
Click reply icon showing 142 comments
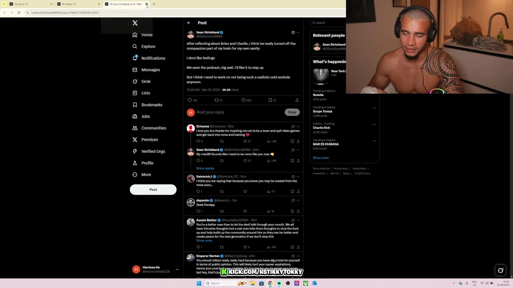pyautogui.click(x=190, y=100)
